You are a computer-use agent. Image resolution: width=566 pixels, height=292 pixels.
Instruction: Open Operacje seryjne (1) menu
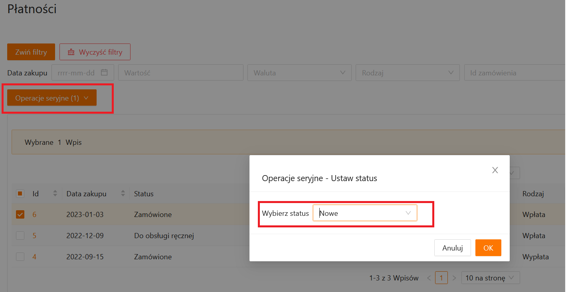tap(52, 98)
